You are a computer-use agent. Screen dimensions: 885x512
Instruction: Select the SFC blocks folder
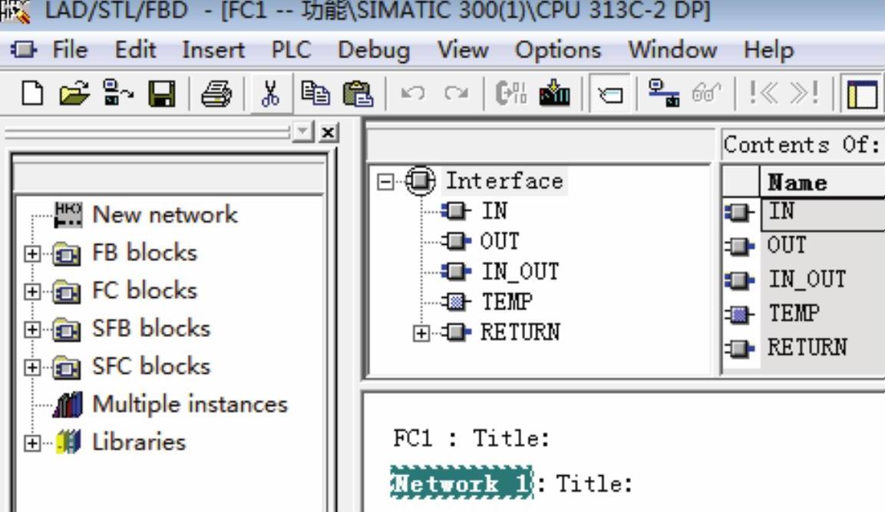point(150,366)
